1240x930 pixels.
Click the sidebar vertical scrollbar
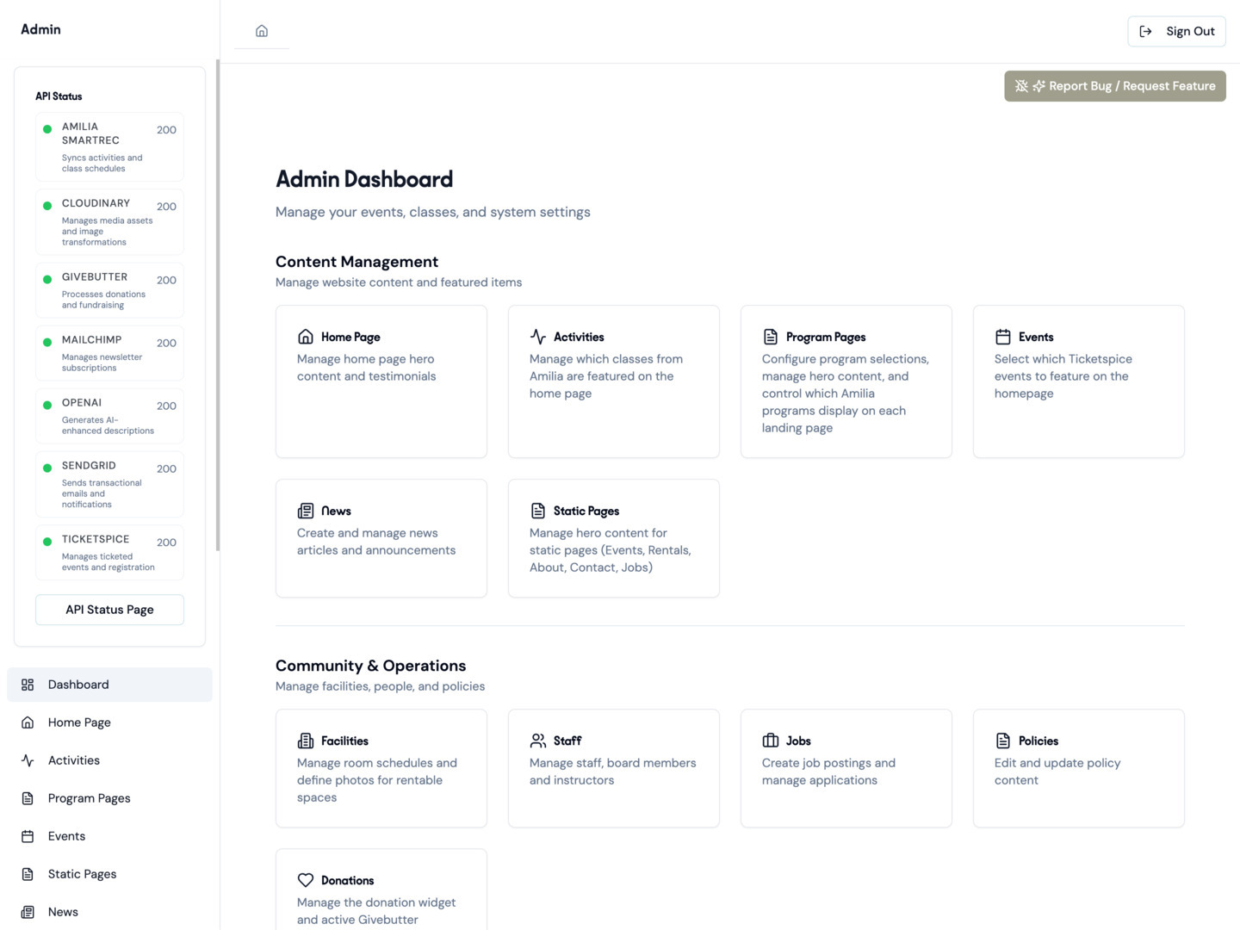point(218,306)
